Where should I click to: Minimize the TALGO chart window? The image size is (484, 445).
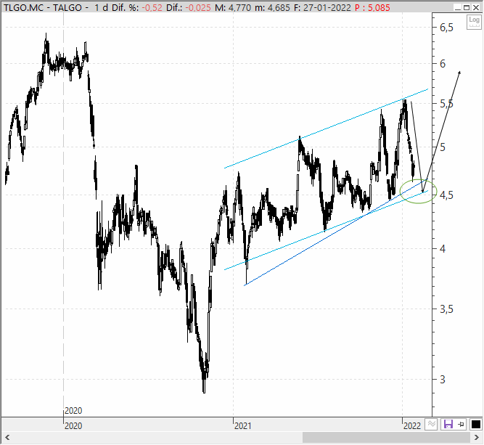point(458,7)
